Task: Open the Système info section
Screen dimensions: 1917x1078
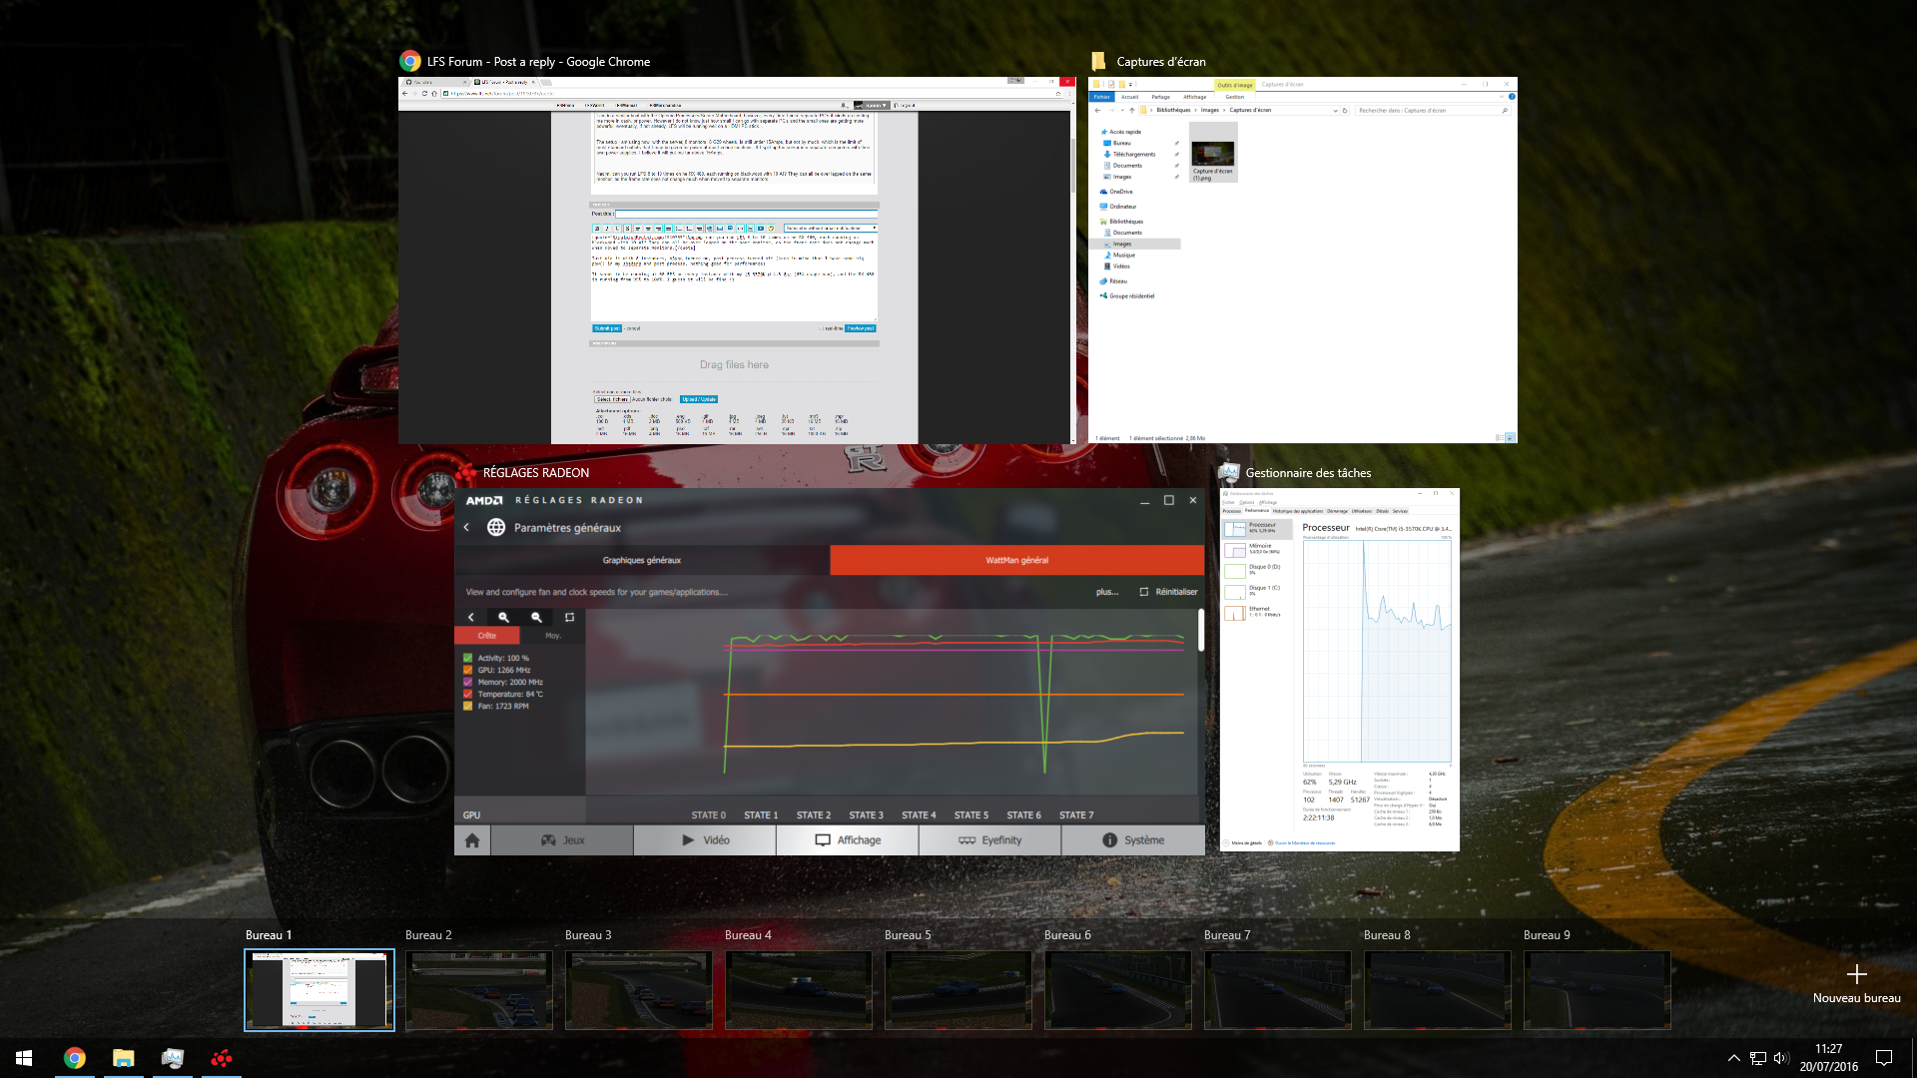Action: [x=1133, y=840]
